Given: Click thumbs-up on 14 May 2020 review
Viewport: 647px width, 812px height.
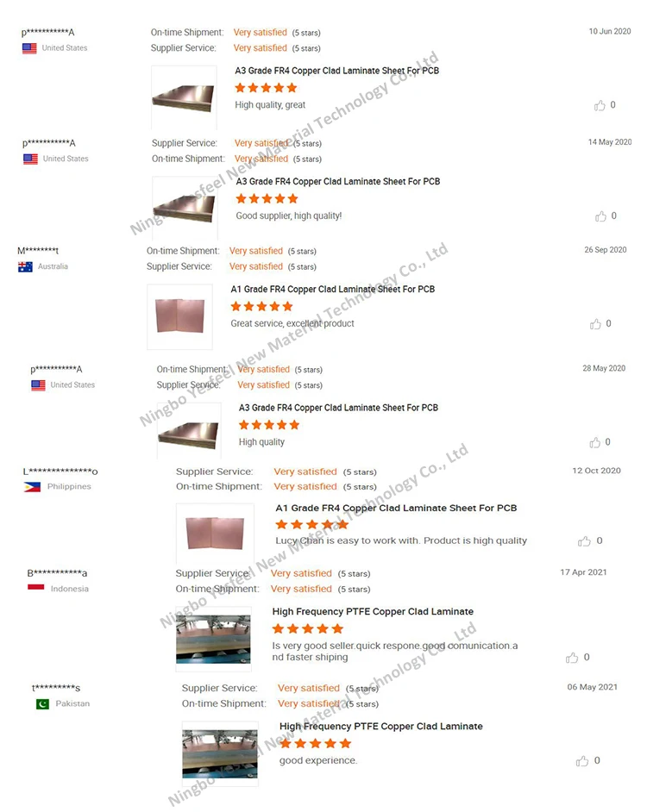Looking at the screenshot, I should point(601,216).
